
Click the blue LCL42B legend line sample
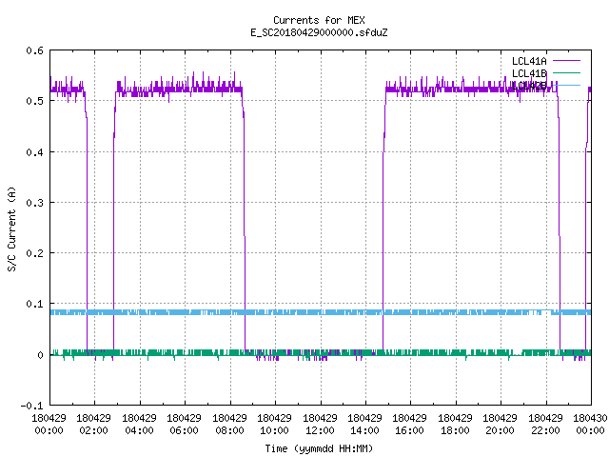click(566, 85)
